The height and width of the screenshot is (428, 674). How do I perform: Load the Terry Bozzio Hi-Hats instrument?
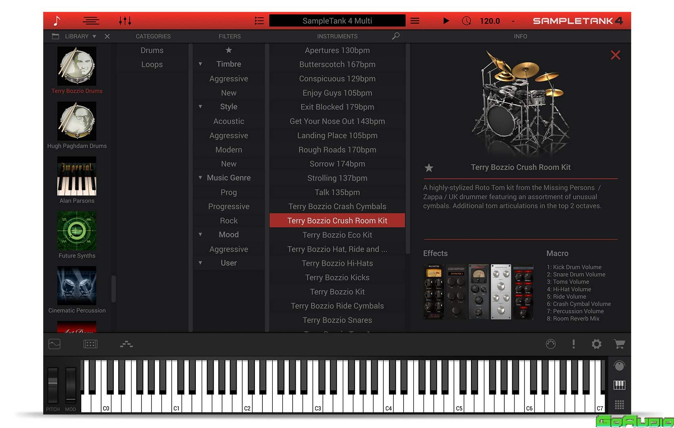[337, 263]
